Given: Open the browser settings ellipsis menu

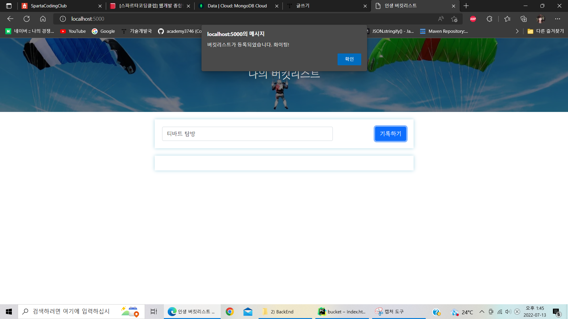Looking at the screenshot, I should coord(558,19).
